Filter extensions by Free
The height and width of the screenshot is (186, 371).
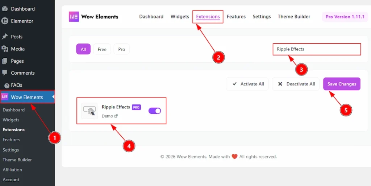[x=102, y=49]
